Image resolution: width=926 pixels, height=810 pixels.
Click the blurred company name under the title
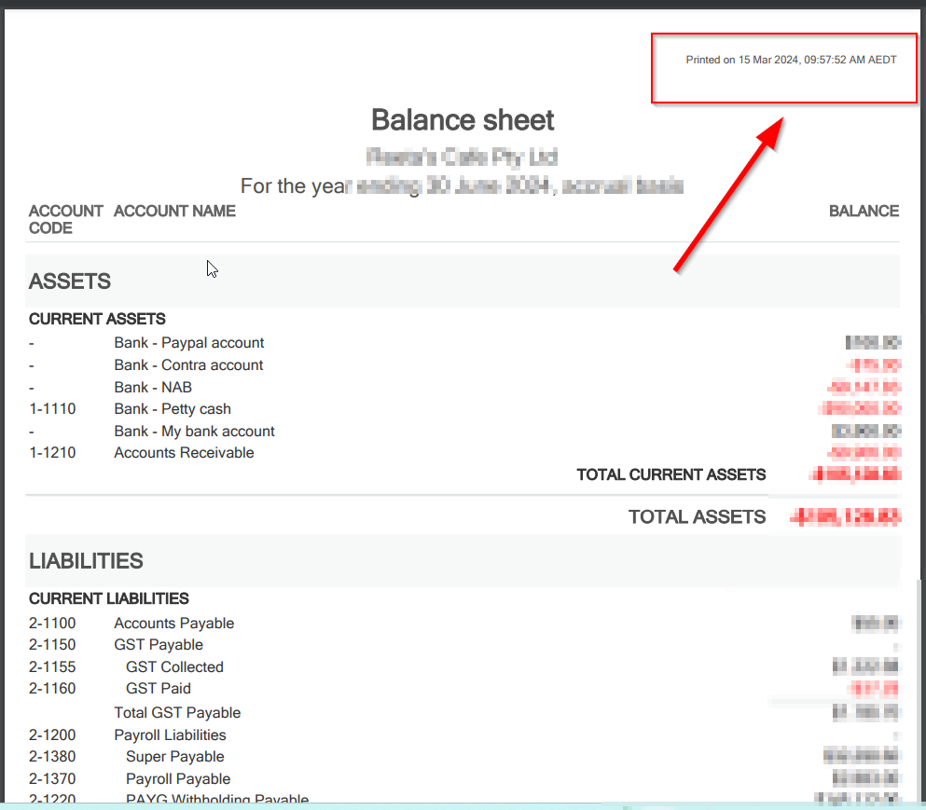(x=462, y=157)
